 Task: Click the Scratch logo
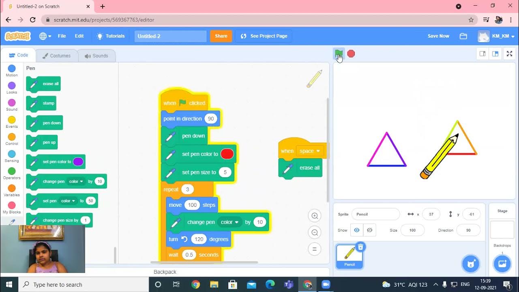click(17, 36)
